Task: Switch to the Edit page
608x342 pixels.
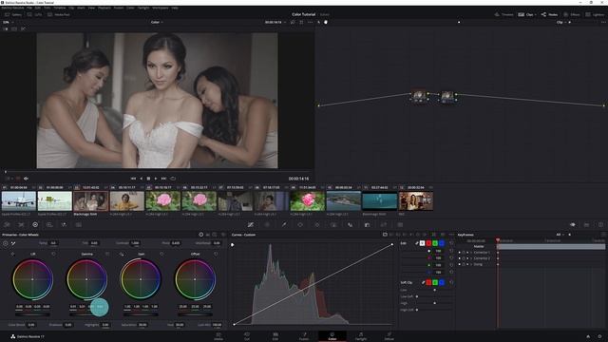Action: point(275,336)
